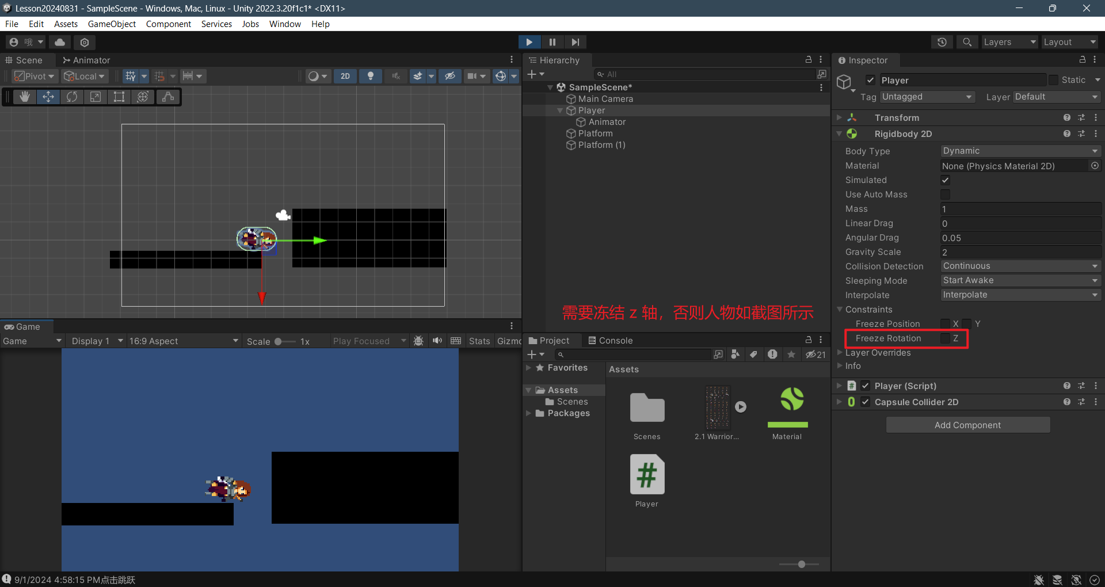Enable Freeze Rotation Z checkbox
This screenshot has height=587, width=1105.
coord(945,338)
